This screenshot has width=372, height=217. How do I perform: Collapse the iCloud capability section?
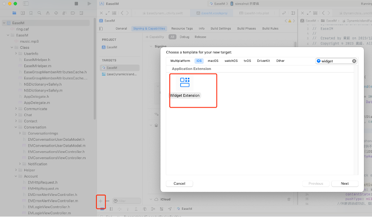click(x=151, y=200)
